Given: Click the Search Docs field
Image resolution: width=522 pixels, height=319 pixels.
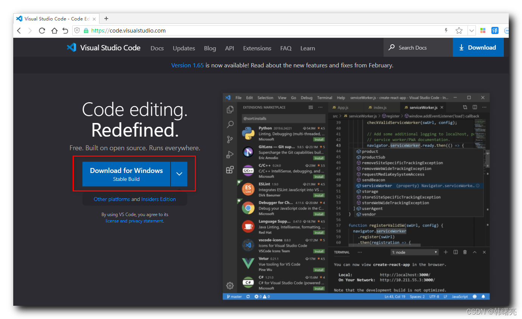Looking at the screenshot, I should point(418,48).
